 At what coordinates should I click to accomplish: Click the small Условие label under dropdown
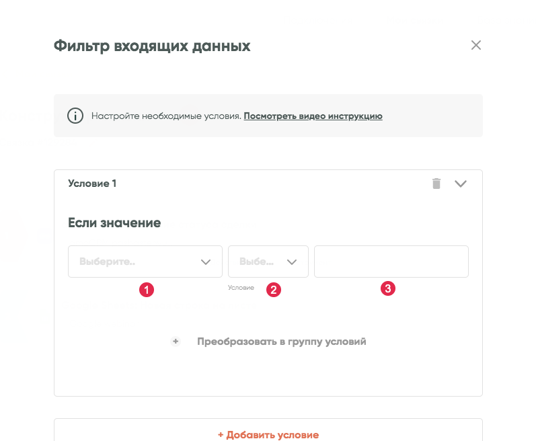click(x=241, y=288)
